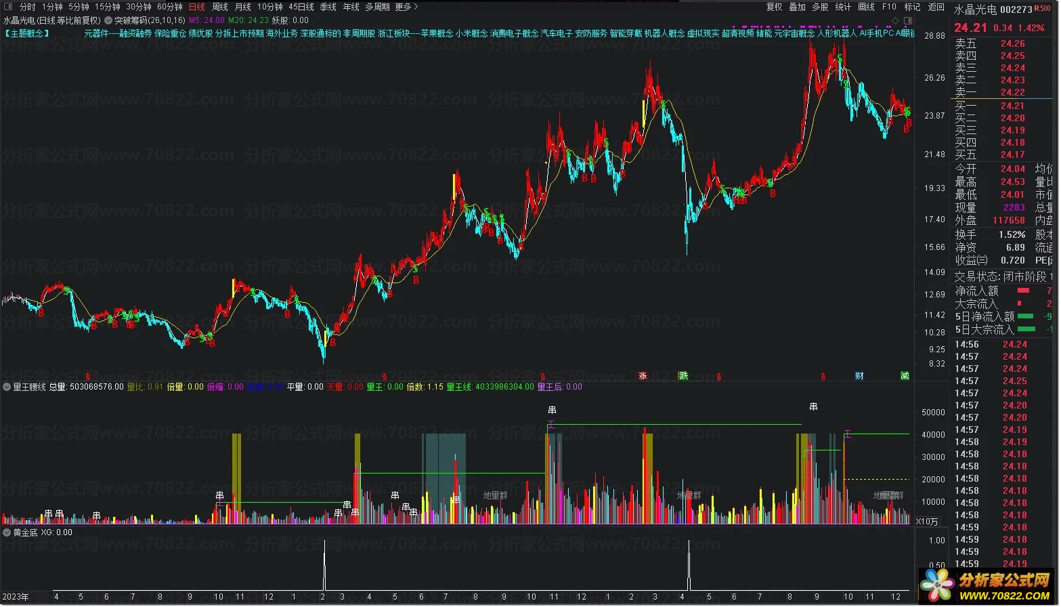Toggle the panel layout icon before 分时
The height and width of the screenshot is (607, 1061).
8,7
